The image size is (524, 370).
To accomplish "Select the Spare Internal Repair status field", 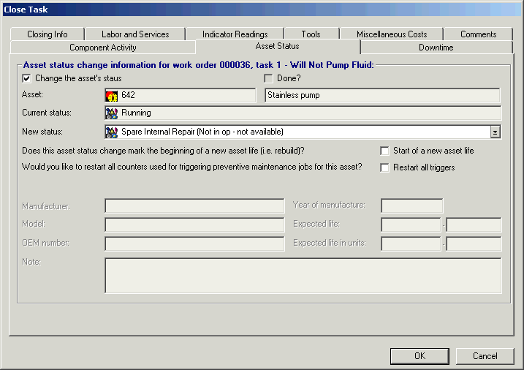I will pyautogui.click(x=303, y=132).
